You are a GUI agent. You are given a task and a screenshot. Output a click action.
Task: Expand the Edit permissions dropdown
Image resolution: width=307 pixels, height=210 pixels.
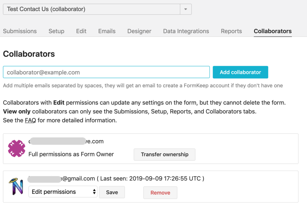(63, 192)
